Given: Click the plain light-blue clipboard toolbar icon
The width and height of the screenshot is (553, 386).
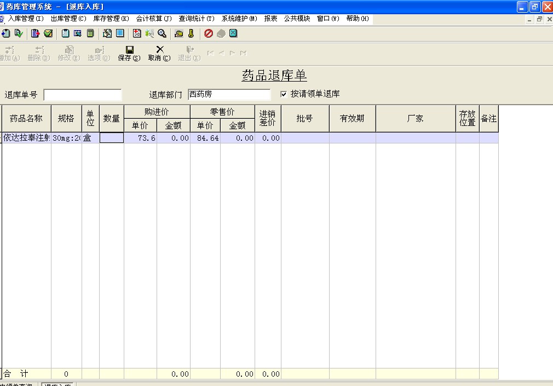Looking at the screenshot, I should (x=65, y=33).
